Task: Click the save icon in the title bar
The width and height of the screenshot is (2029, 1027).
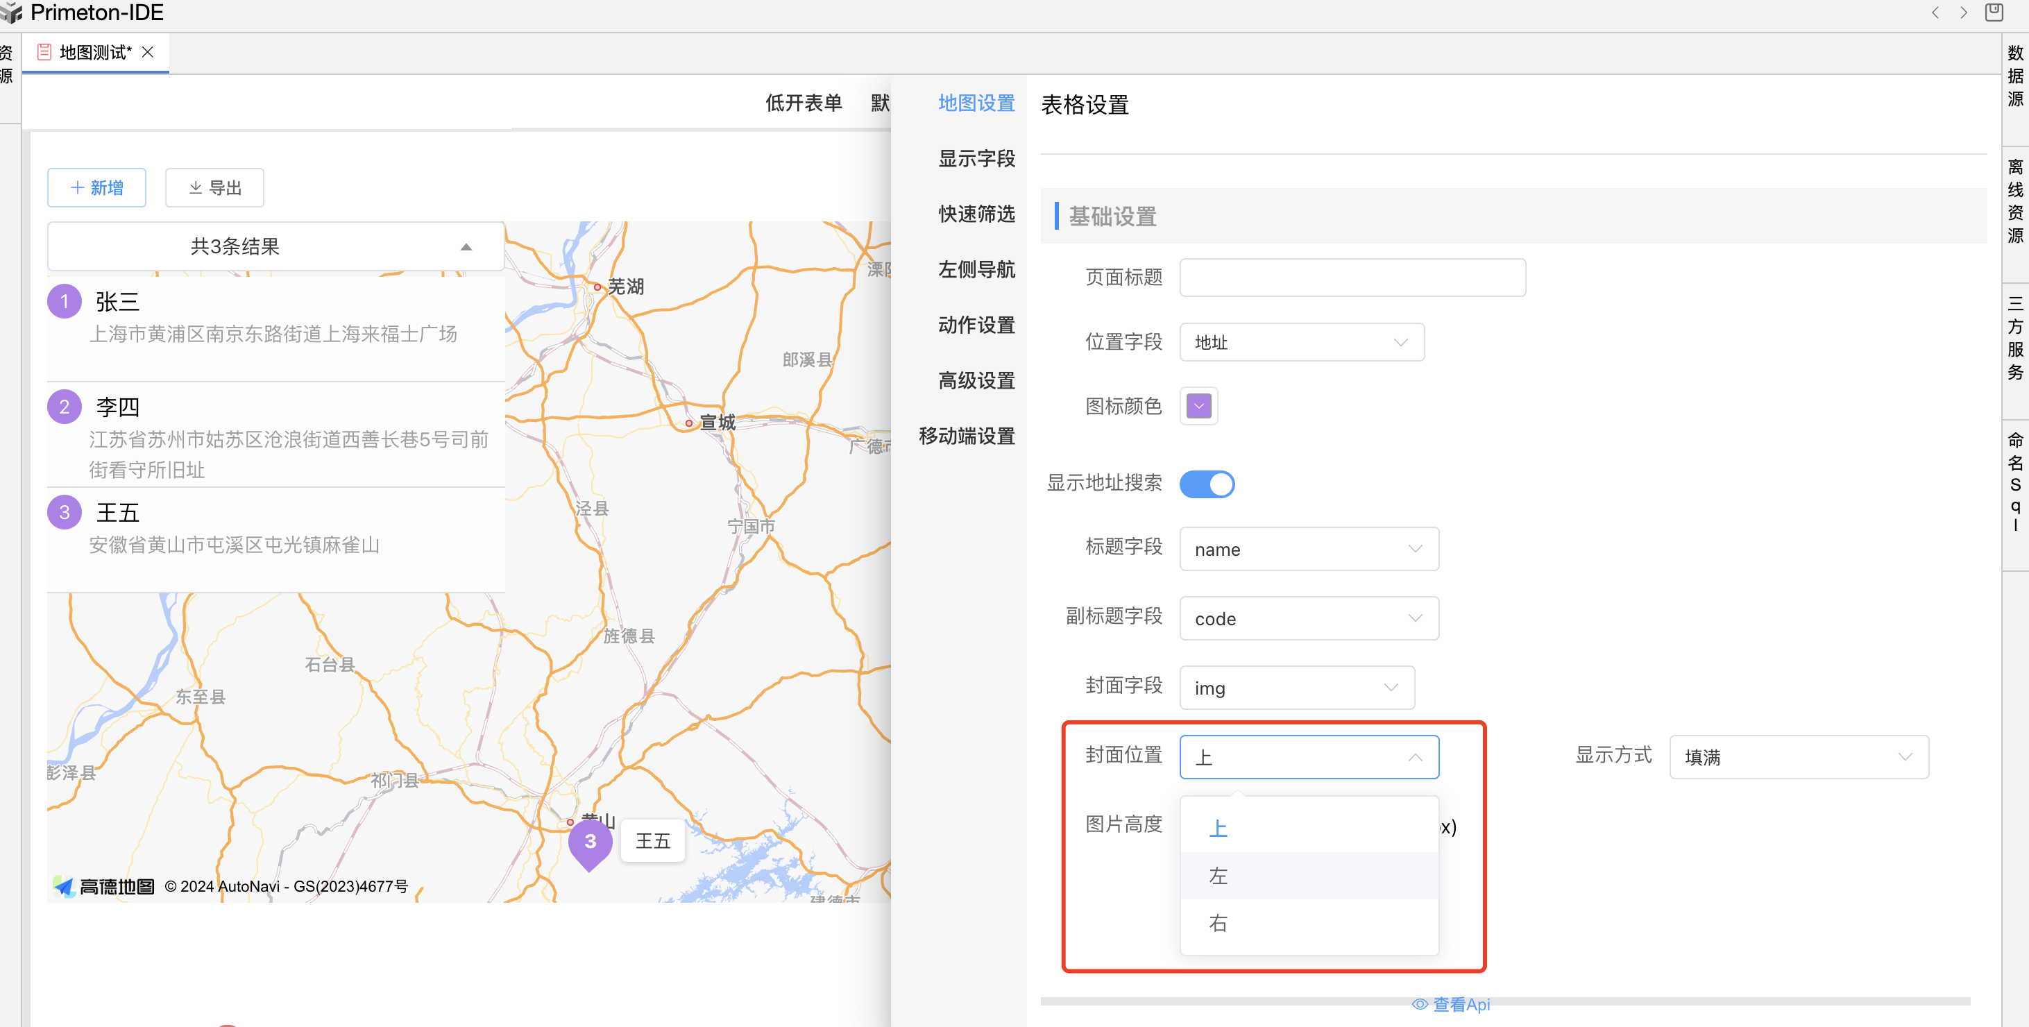Action: coord(1994,12)
